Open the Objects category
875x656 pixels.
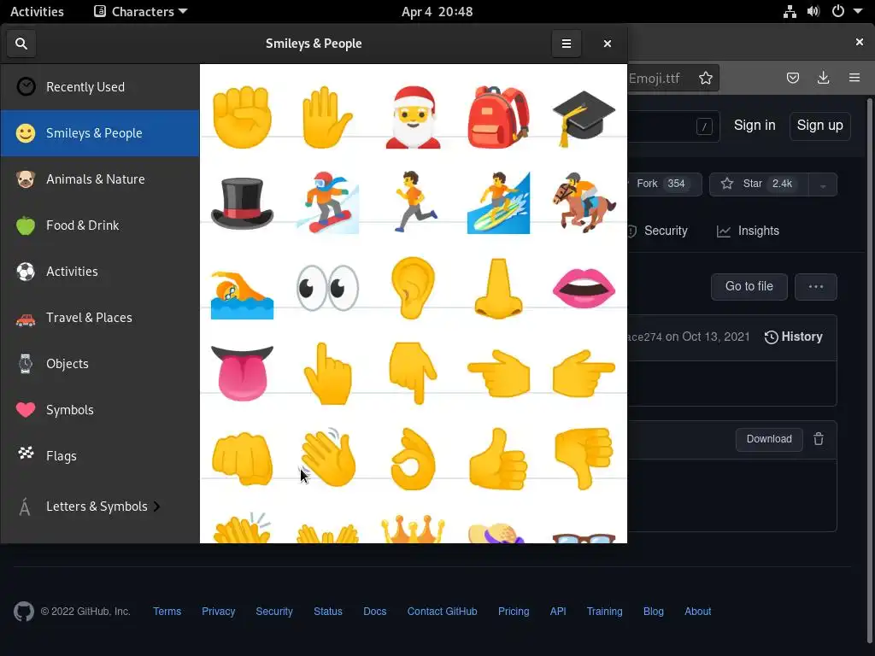point(100,364)
